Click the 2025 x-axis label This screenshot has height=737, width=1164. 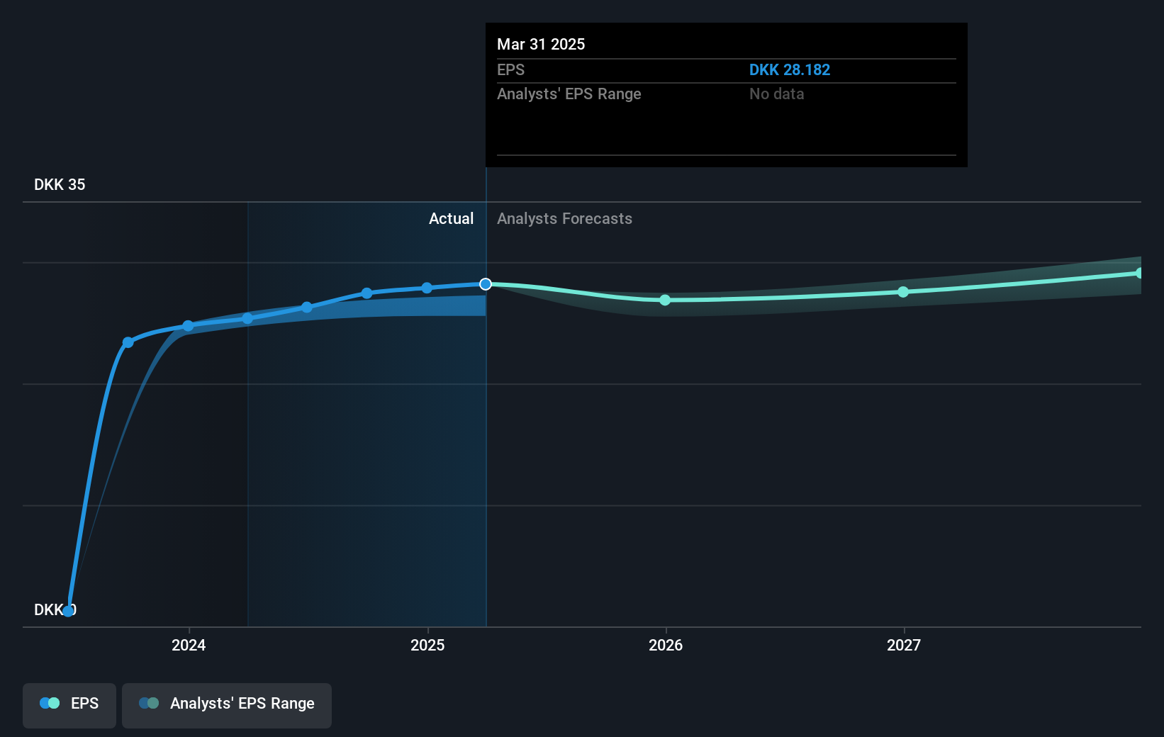[427, 645]
